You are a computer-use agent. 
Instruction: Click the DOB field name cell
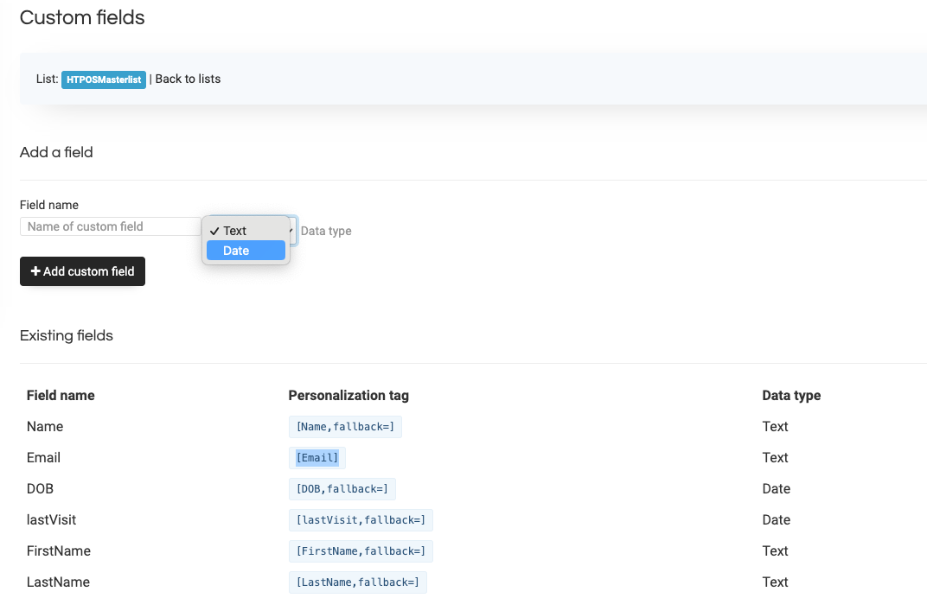pyautogui.click(x=40, y=489)
